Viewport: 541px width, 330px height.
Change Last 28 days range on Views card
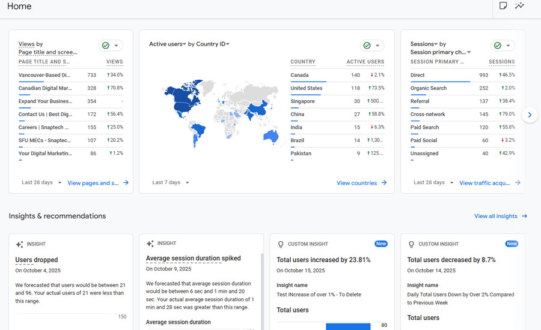coord(41,182)
